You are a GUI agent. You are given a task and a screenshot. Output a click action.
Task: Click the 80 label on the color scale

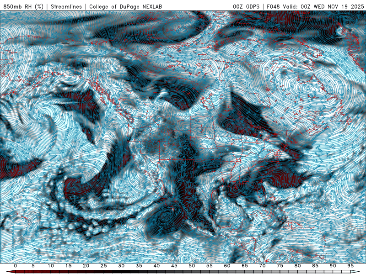[x=297, y=266]
